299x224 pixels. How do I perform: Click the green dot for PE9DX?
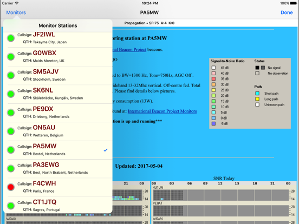(x=11, y=113)
